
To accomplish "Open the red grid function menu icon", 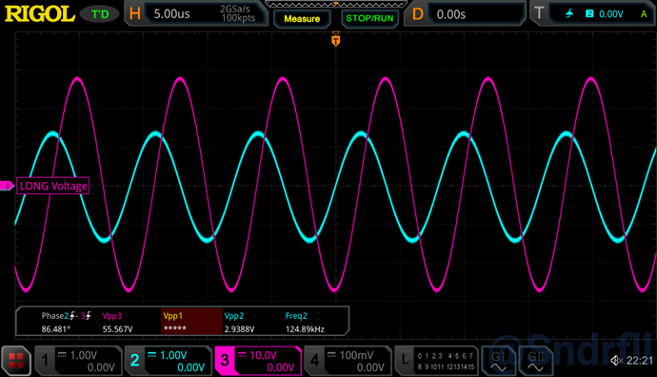I will point(16,361).
